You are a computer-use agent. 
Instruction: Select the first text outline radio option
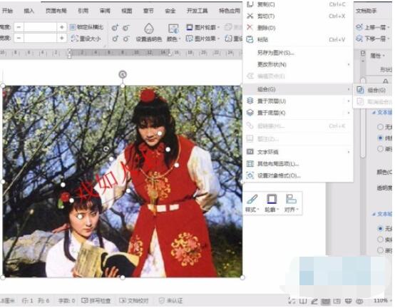click(x=381, y=228)
